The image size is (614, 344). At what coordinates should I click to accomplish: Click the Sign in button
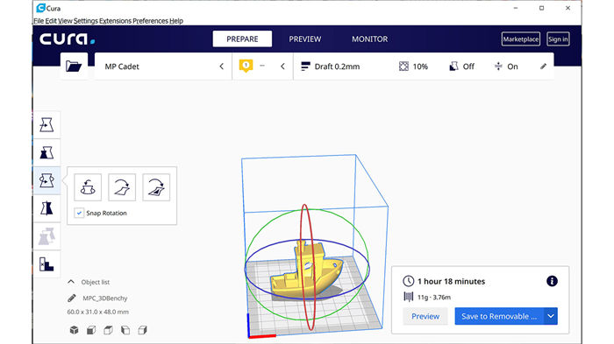558,39
